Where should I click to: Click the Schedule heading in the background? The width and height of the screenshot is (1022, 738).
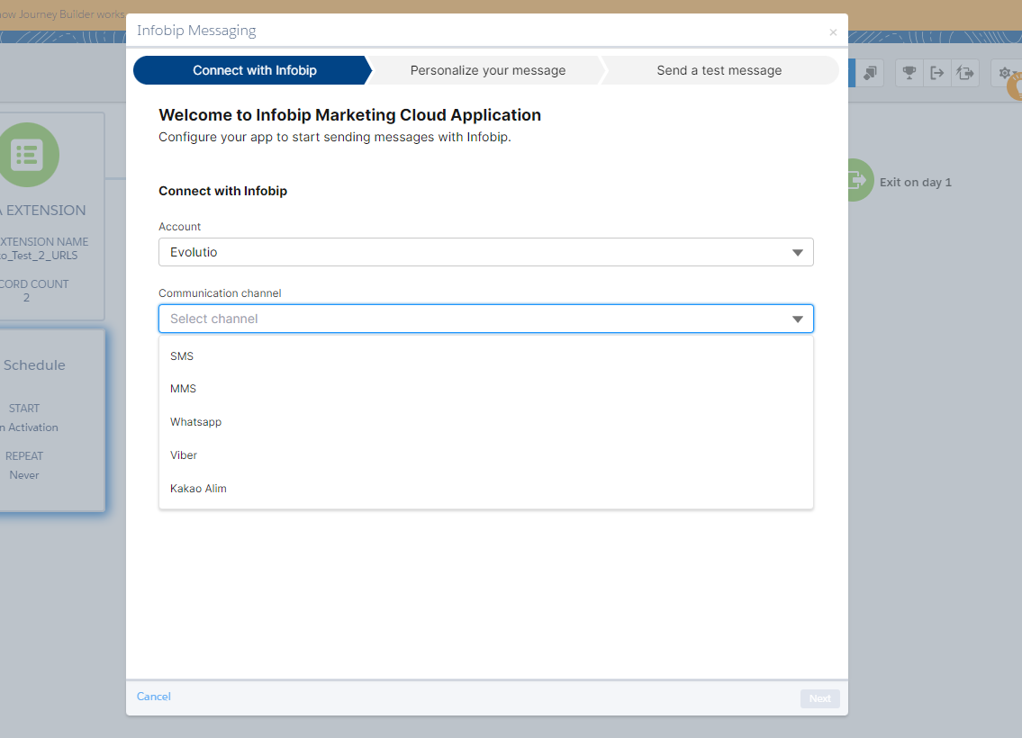[x=34, y=365]
